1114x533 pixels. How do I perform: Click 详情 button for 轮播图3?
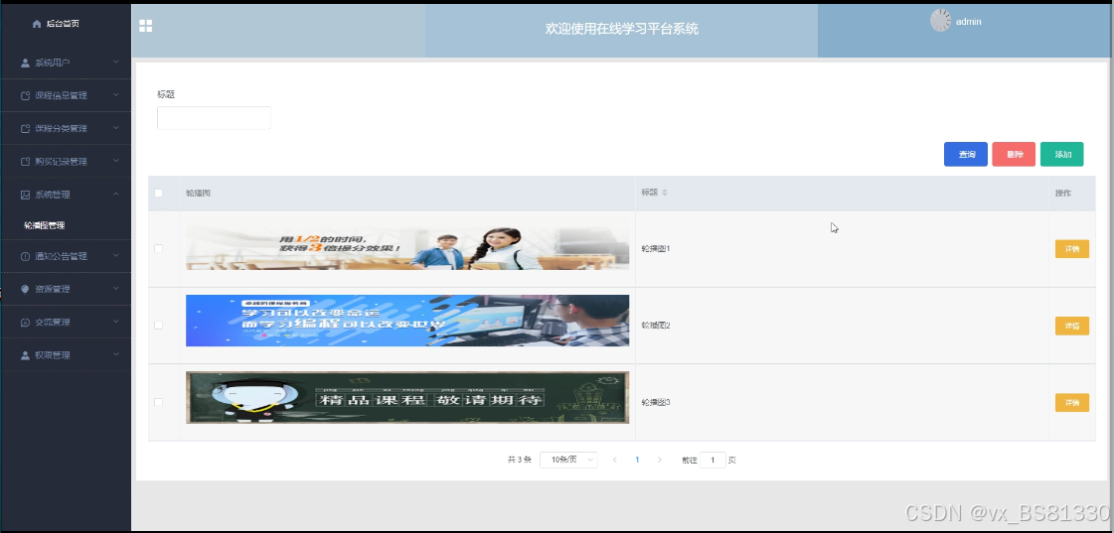pos(1072,402)
